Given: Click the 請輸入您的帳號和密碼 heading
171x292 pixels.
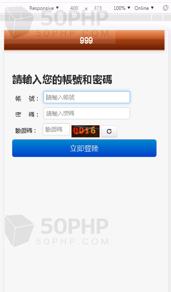Looking at the screenshot, I should pyautogui.click(x=62, y=79).
